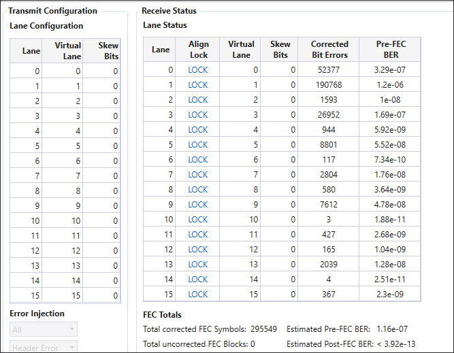Select the Pre-FEC BER value 1.69e-07
Screen dimensions: 454x353
(x=390, y=115)
